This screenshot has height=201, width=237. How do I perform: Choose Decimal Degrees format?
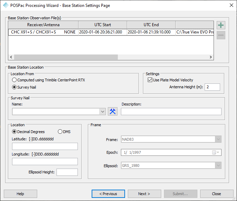point(28,132)
